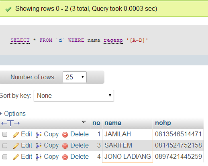Image resolution: width=208 pixels, height=166 pixels.
Task: Click the red delete icon for SARITEM row
Action: 65,146
